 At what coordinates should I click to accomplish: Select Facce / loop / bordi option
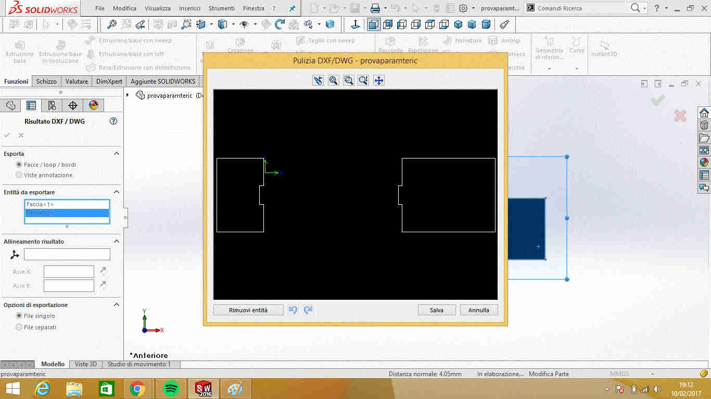pyautogui.click(x=19, y=165)
